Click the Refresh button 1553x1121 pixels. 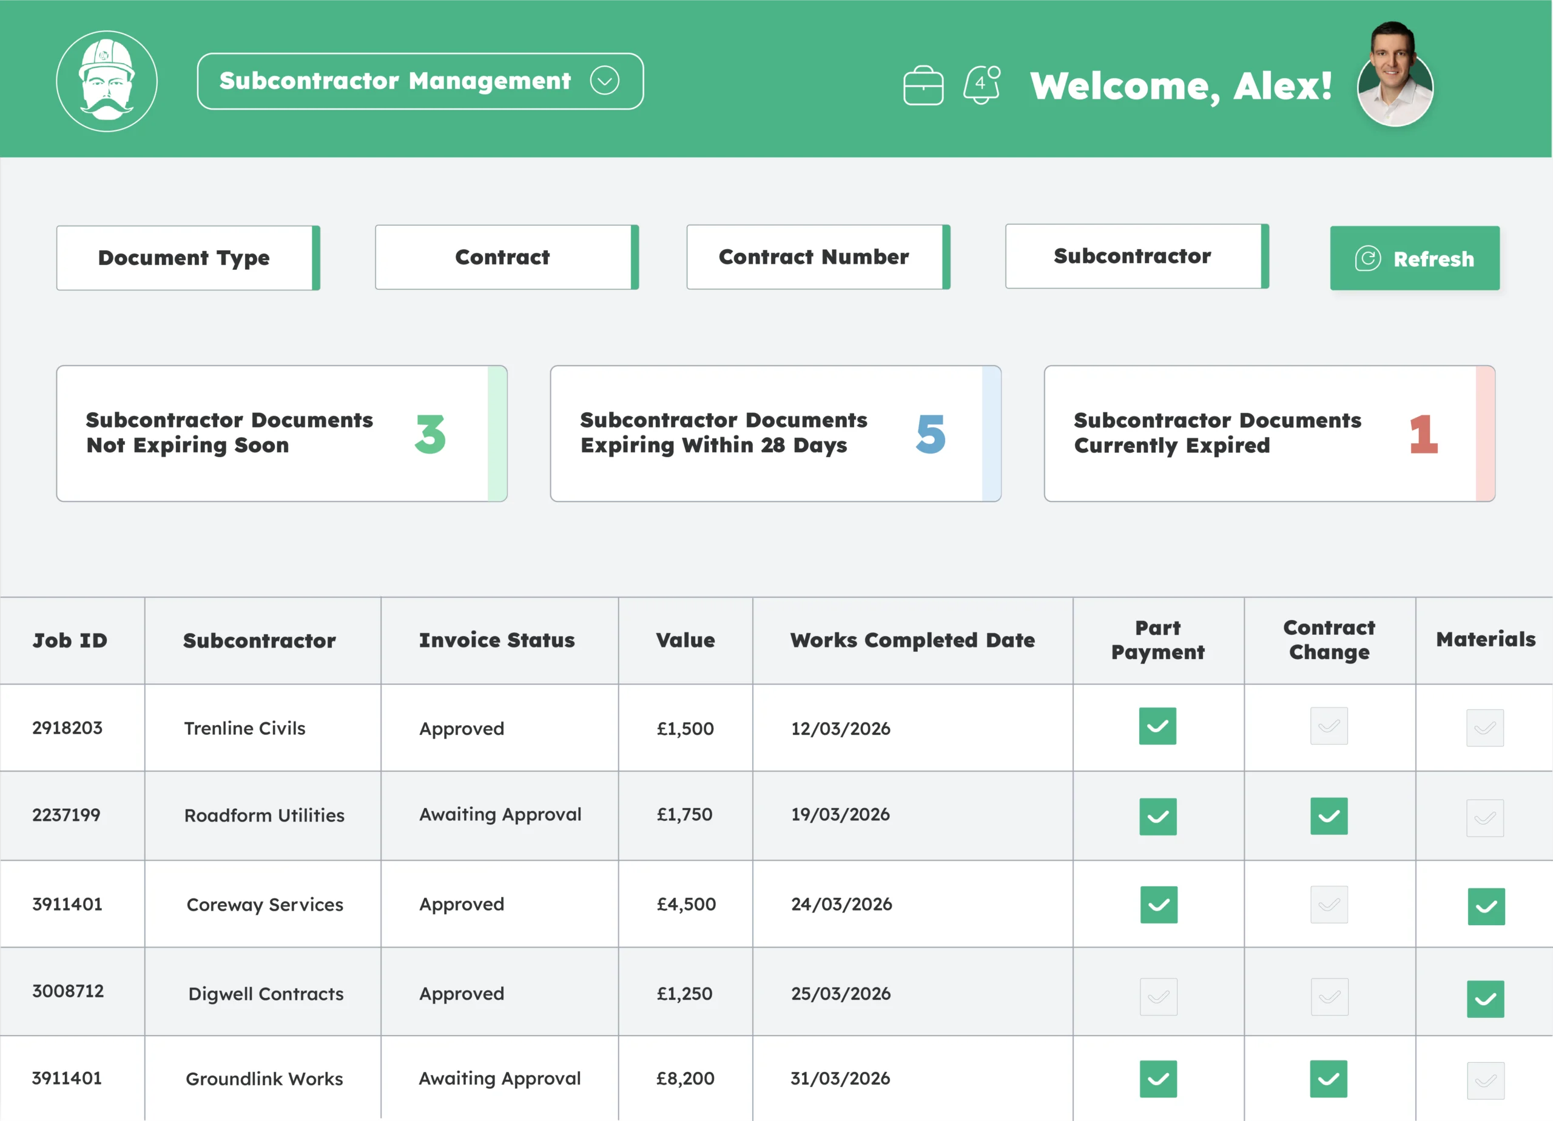click(x=1415, y=258)
